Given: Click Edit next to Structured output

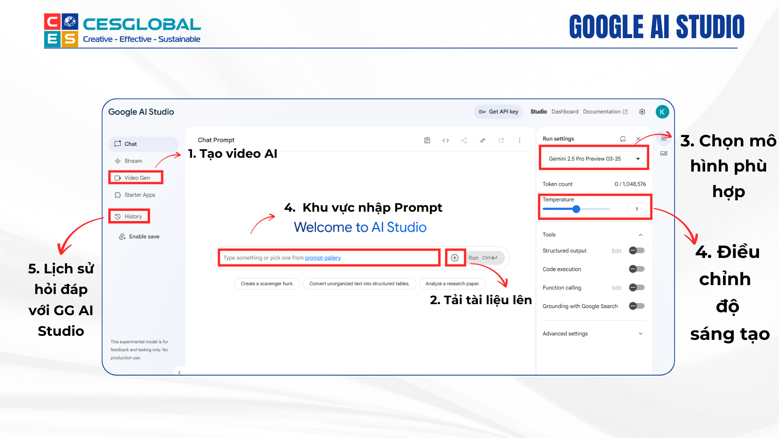Looking at the screenshot, I should point(616,251).
